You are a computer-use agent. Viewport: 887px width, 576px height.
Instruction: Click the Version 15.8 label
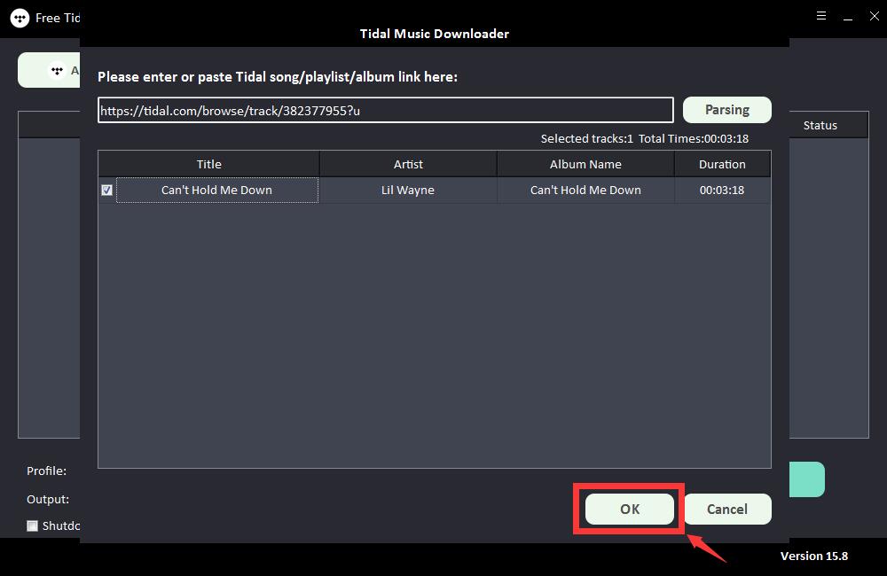tap(814, 556)
